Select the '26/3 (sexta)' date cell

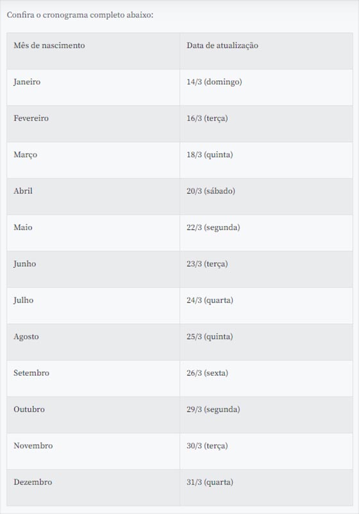tap(266, 378)
